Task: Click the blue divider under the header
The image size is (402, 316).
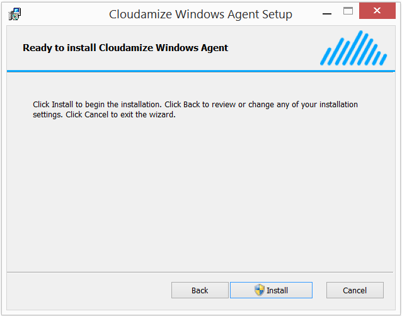Action: tap(200, 71)
